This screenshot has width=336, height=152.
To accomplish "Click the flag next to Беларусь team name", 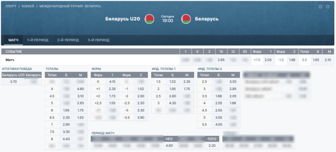I will pos(186,19).
